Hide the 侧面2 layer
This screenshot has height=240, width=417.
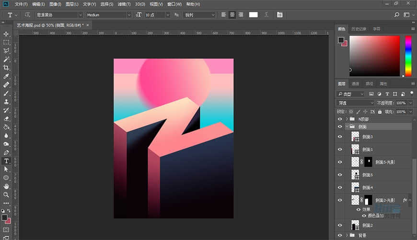(340, 225)
